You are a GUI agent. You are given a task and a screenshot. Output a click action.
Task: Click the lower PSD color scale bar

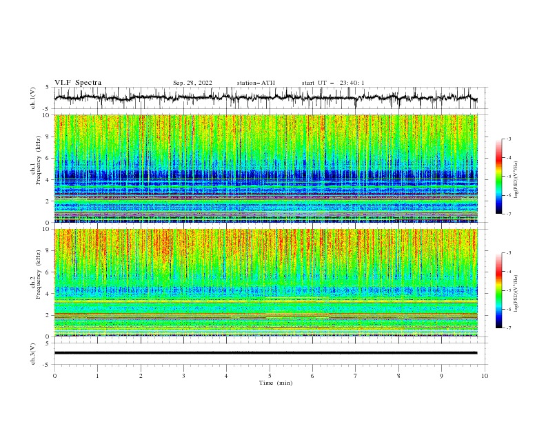pos(498,290)
